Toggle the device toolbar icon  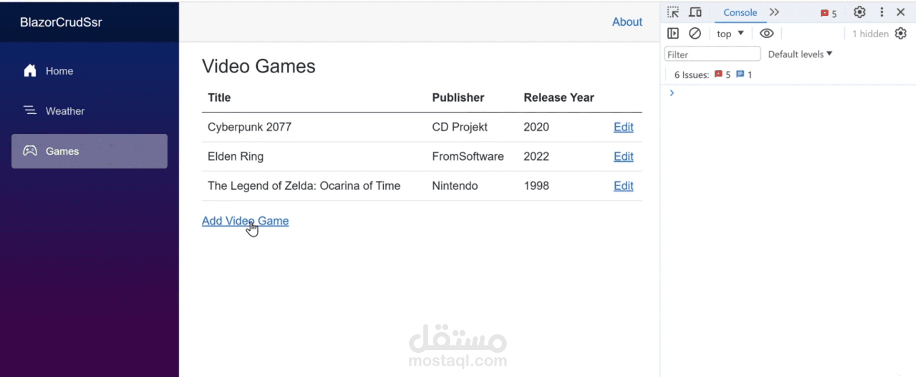click(695, 12)
